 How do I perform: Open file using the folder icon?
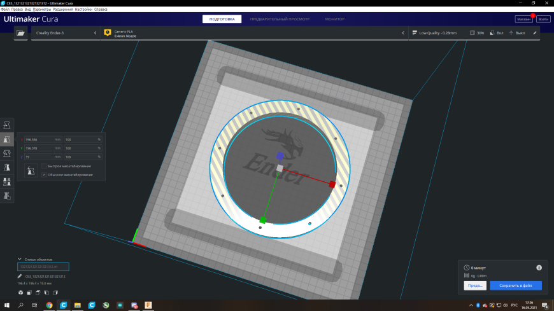[x=21, y=33]
